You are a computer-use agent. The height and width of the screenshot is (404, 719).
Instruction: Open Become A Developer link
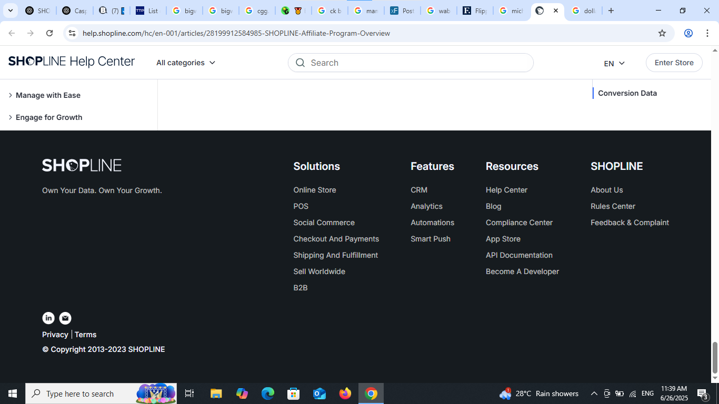coord(523,271)
